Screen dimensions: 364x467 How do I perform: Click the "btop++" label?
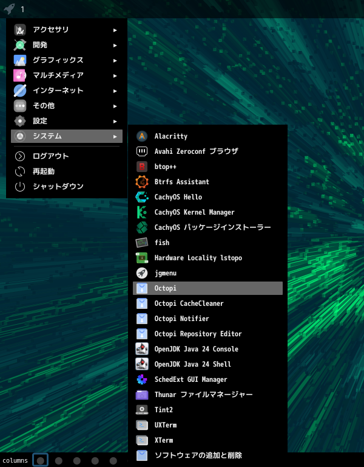point(165,167)
